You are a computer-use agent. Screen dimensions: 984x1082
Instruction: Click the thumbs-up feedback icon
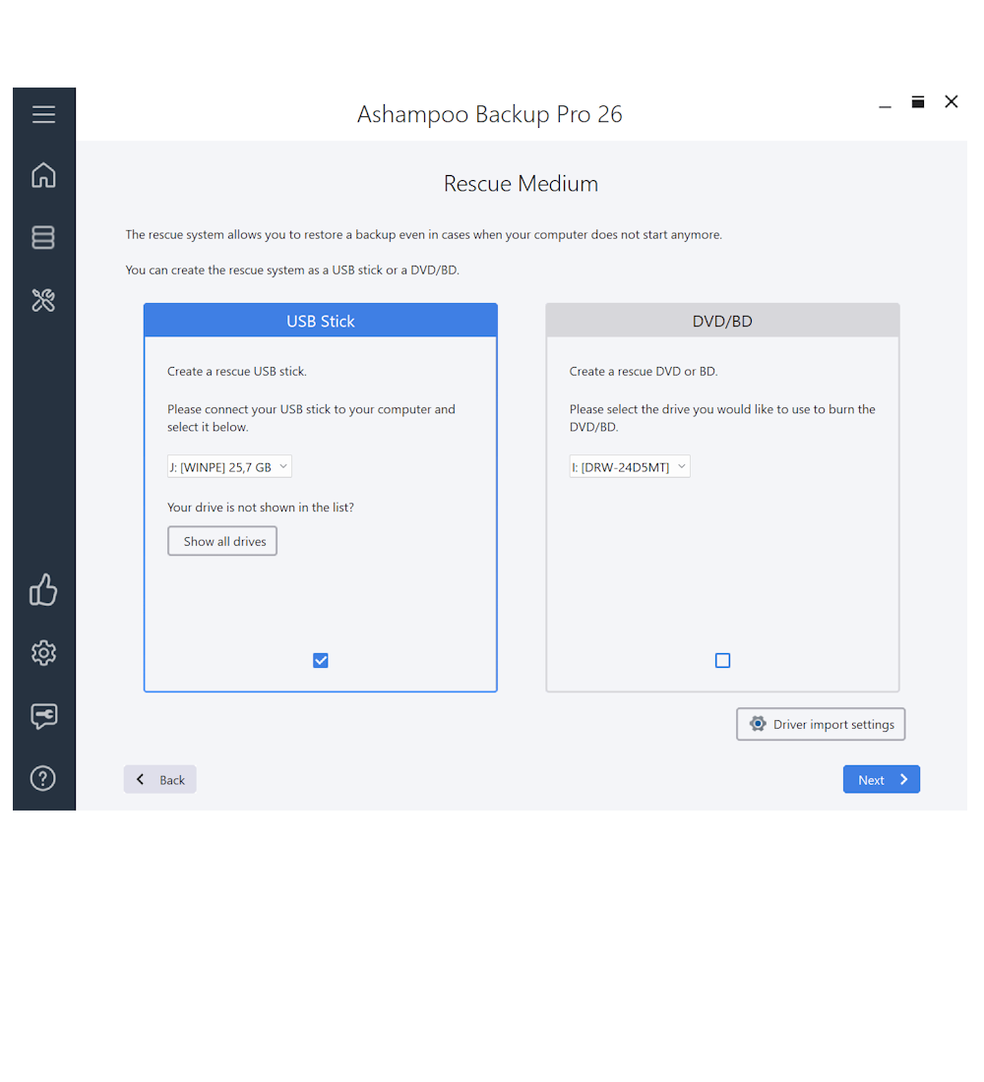(x=43, y=590)
